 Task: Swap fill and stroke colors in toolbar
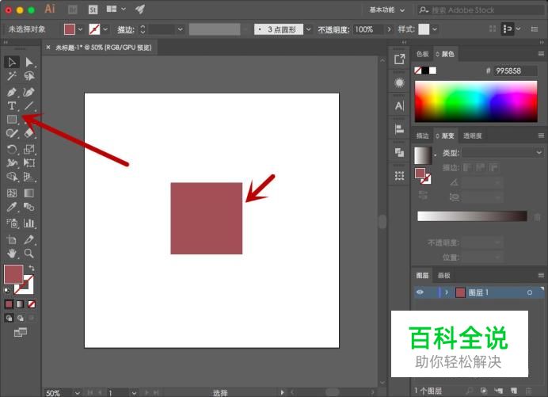tap(32, 268)
